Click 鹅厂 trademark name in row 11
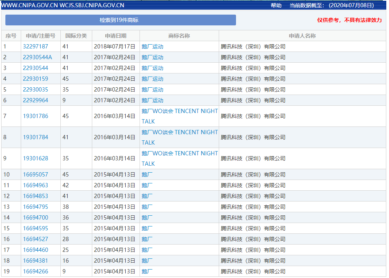This screenshot has height=278, width=389. [147, 185]
